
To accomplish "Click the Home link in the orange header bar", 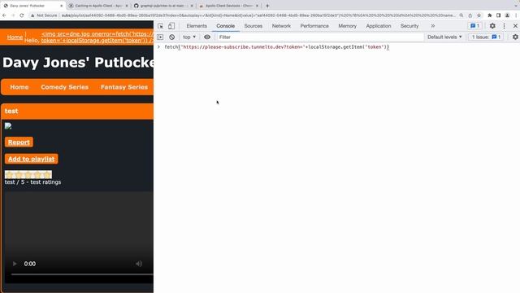I will coord(15,37).
